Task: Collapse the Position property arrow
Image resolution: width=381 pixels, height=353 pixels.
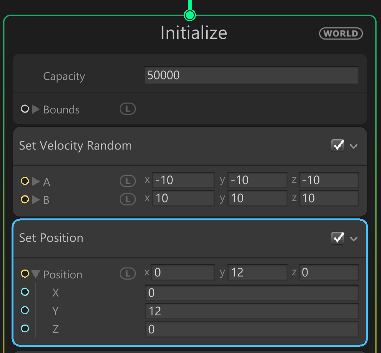Action: coord(36,274)
